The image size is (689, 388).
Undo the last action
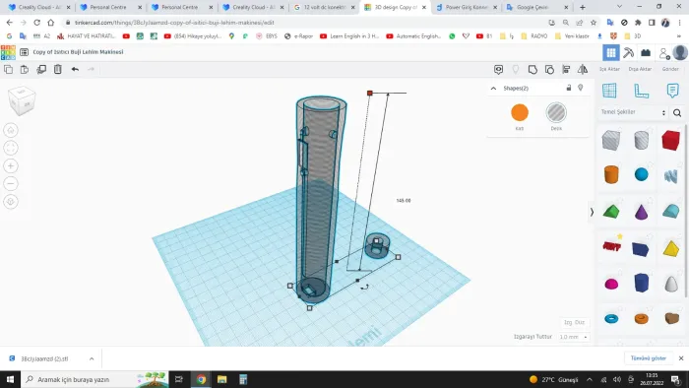tap(75, 69)
